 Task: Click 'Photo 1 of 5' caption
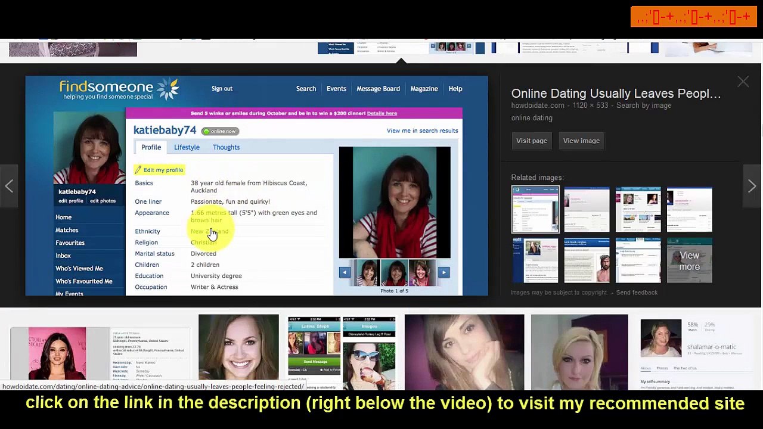point(394,291)
